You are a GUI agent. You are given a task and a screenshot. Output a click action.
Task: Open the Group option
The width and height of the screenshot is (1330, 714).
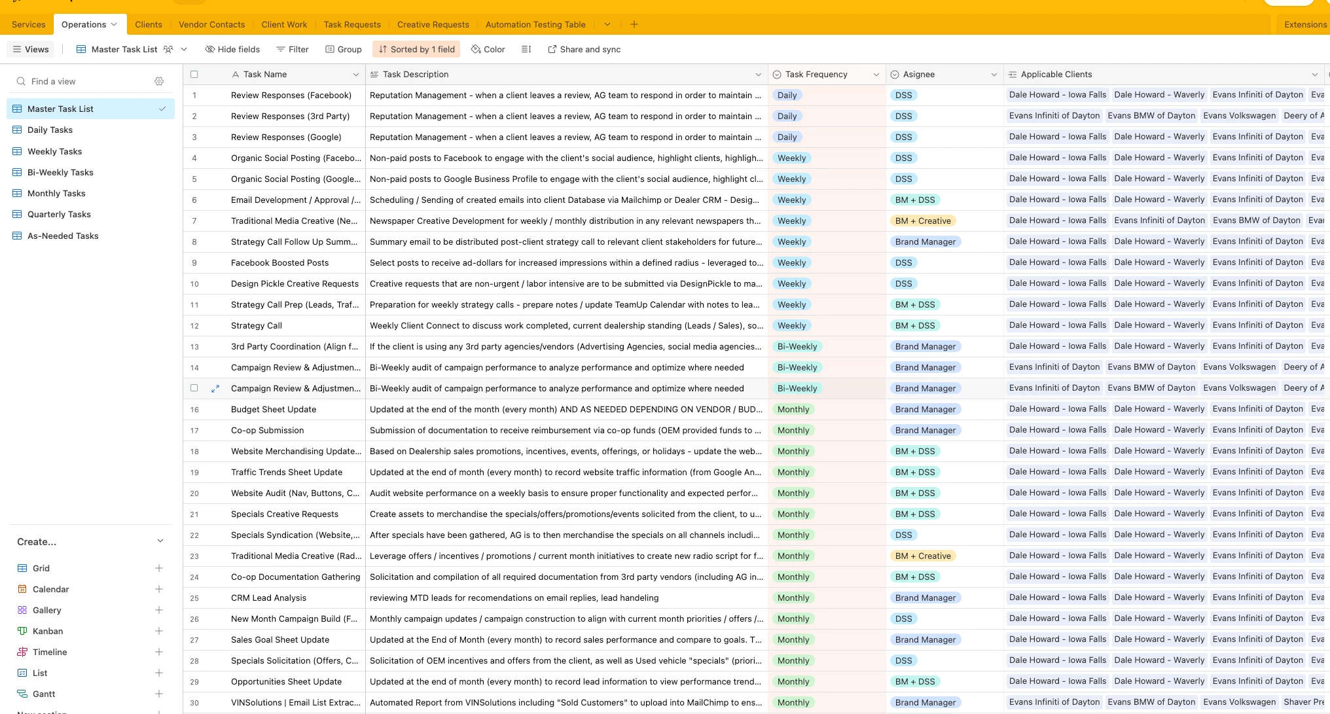point(344,49)
